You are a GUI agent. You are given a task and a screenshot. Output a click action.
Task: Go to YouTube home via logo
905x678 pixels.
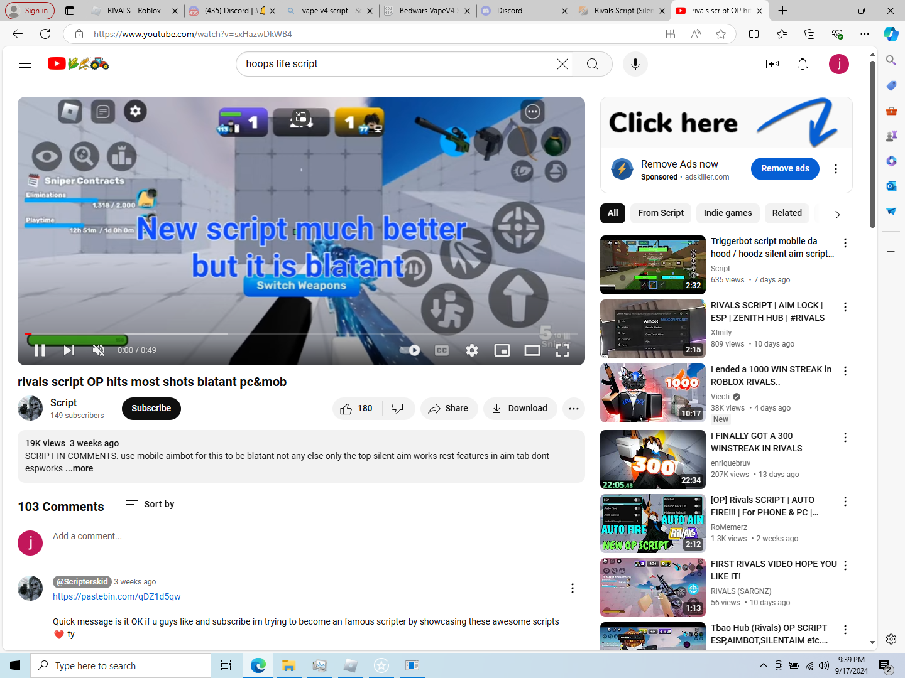pyautogui.click(x=79, y=63)
